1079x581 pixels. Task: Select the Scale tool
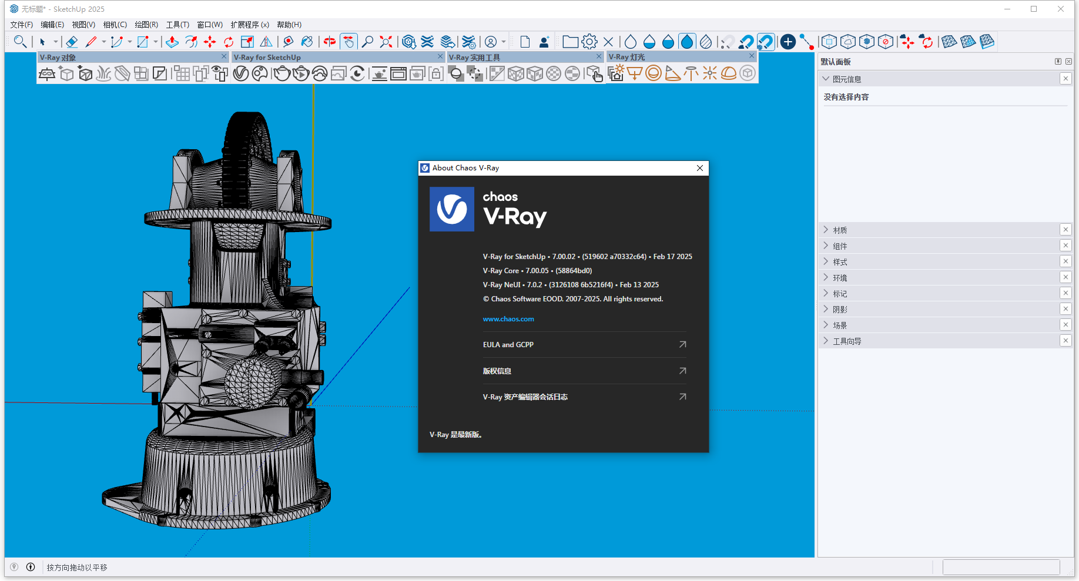[247, 42]
